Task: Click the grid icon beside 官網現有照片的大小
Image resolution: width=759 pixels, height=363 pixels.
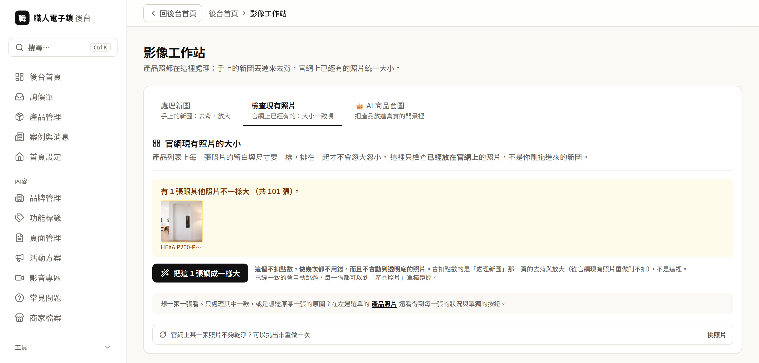Action: tap(157, 143)
